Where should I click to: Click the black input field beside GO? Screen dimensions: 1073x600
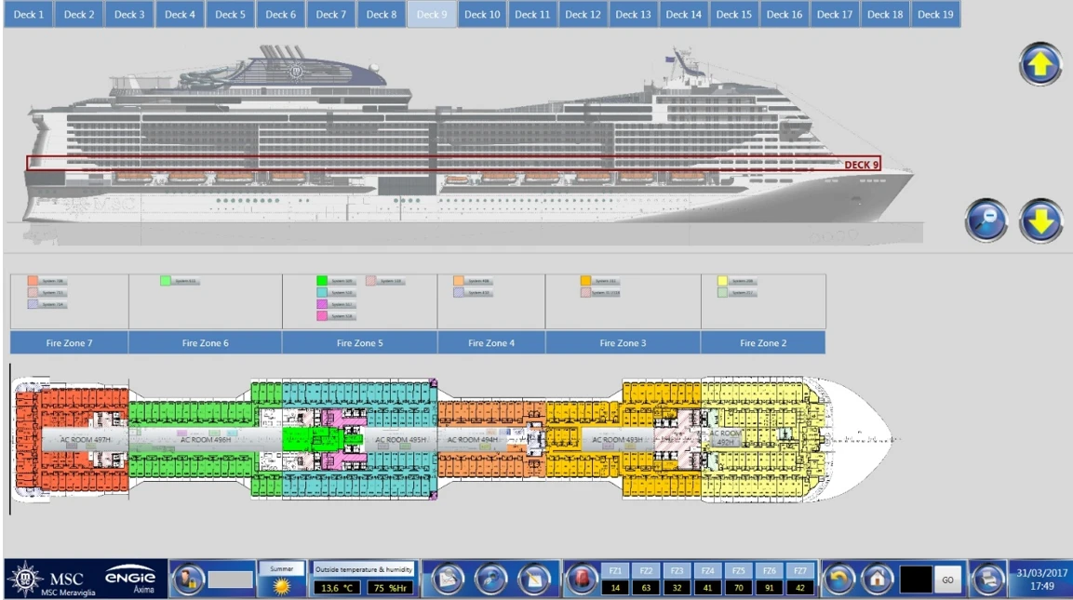[x=916, y=579]
